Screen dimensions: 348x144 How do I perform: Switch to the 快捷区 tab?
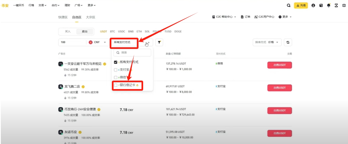click(x=63, y=17)
